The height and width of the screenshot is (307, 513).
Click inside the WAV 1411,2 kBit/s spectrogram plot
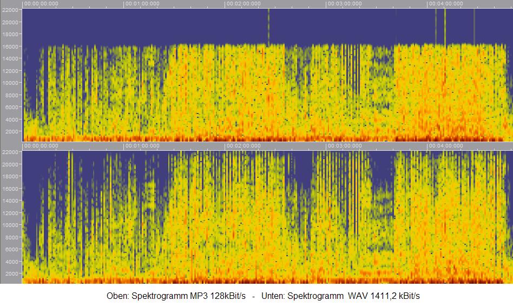point(267,217)
